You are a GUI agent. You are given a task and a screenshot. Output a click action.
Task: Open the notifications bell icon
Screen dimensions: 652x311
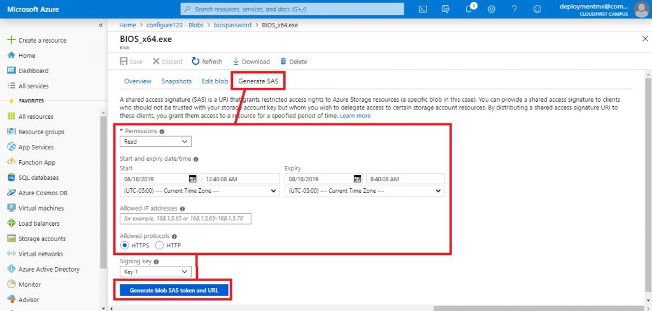(x=468, y=9)
